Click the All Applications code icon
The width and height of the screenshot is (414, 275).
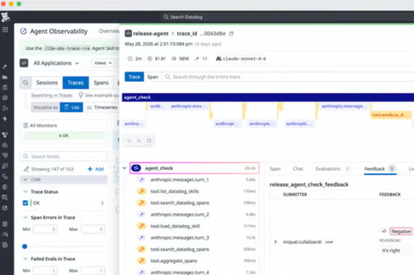24,63
